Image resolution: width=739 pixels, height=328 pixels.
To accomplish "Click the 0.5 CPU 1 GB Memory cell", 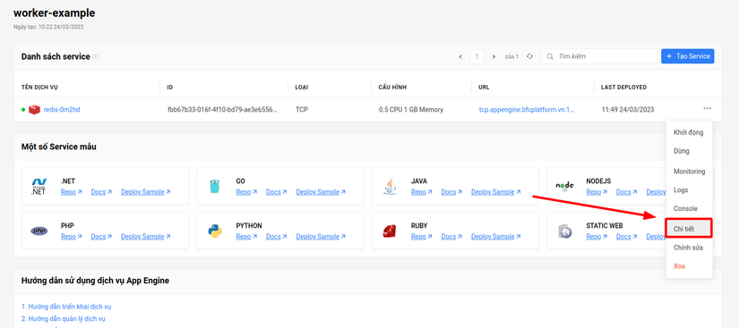I will (411, 110).
